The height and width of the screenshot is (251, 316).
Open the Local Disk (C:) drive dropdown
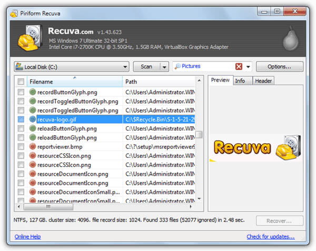point(72,67)
